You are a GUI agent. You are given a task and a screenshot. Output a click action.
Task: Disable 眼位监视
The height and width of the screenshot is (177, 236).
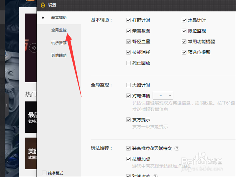click(184, 31)
